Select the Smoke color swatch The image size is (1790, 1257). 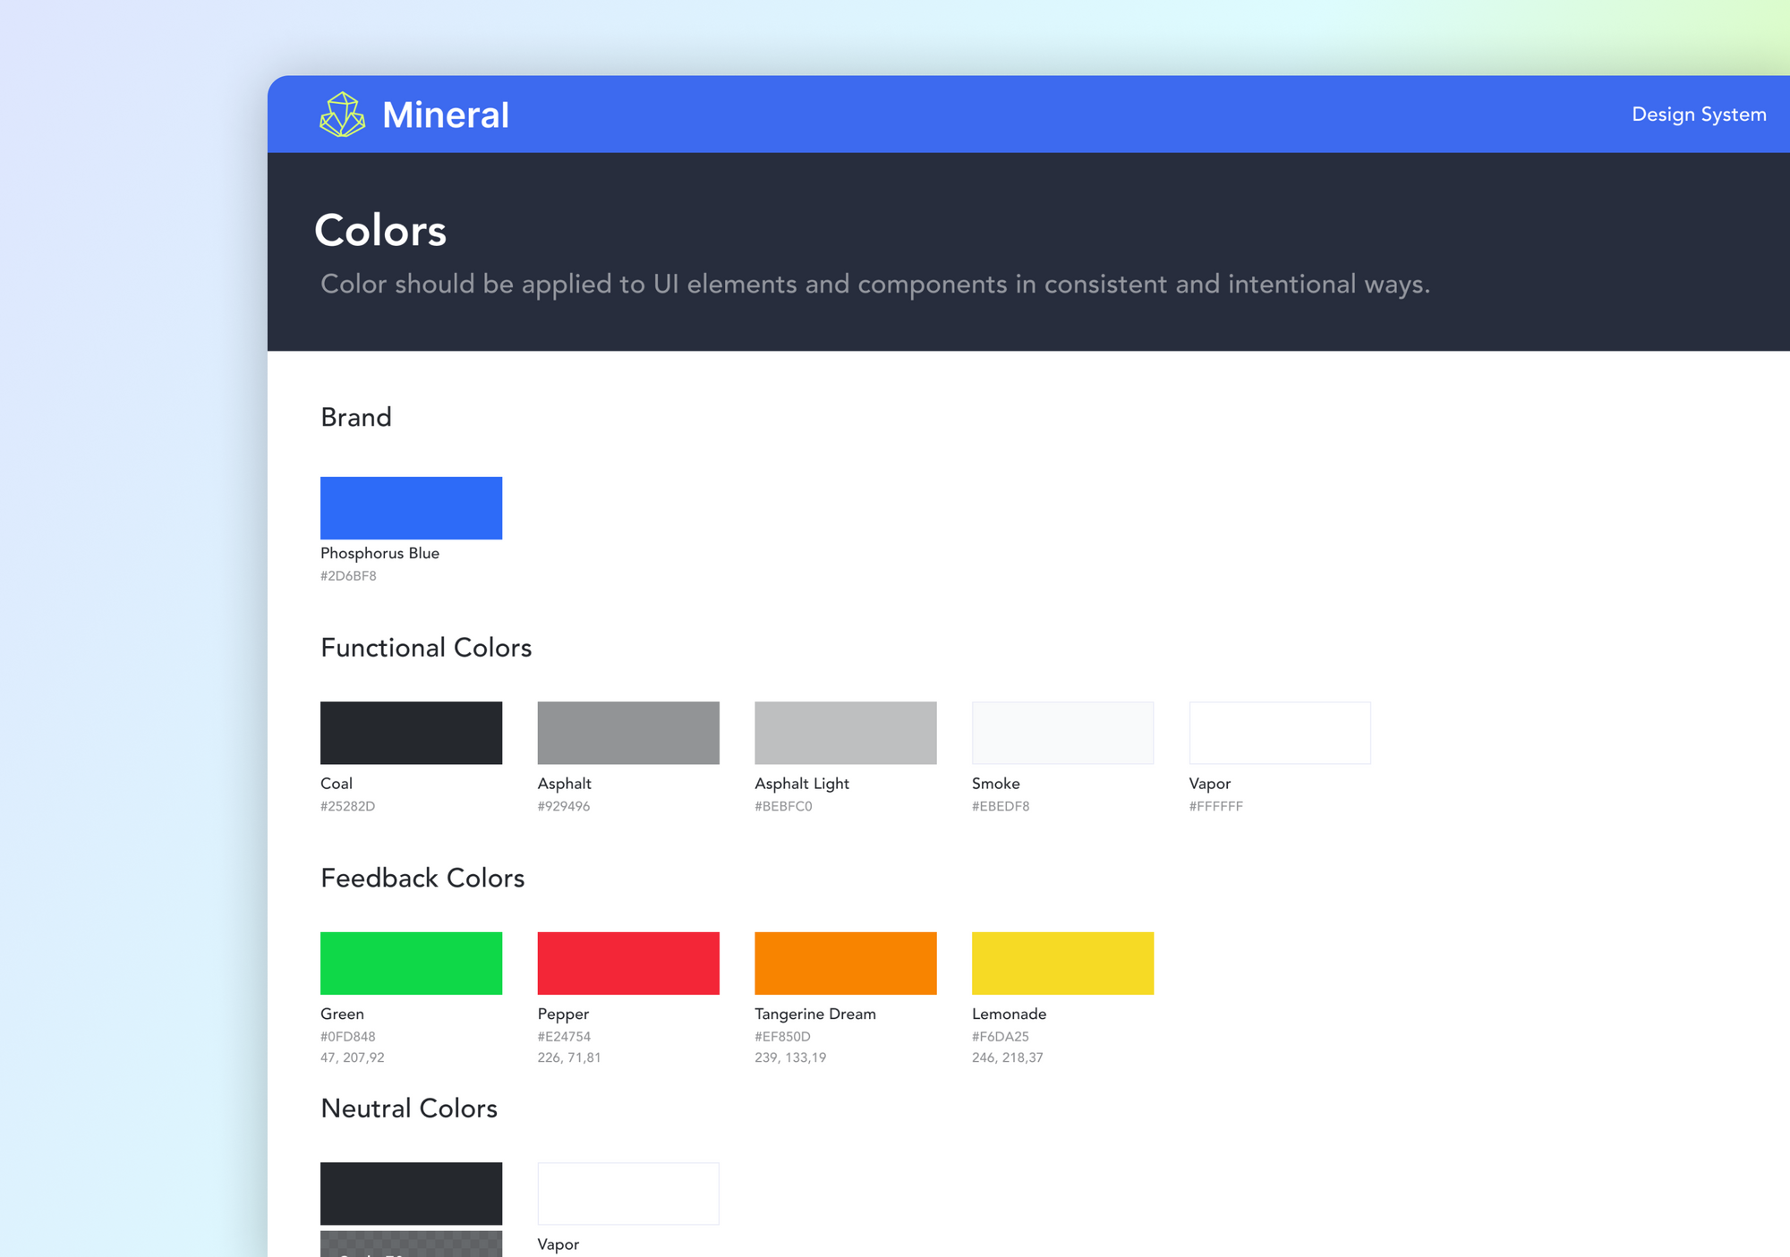pyautogui.click(x=1062, y=732)
